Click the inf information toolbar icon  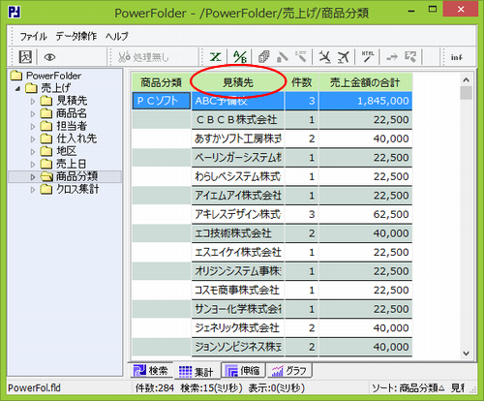coord(457,57)
